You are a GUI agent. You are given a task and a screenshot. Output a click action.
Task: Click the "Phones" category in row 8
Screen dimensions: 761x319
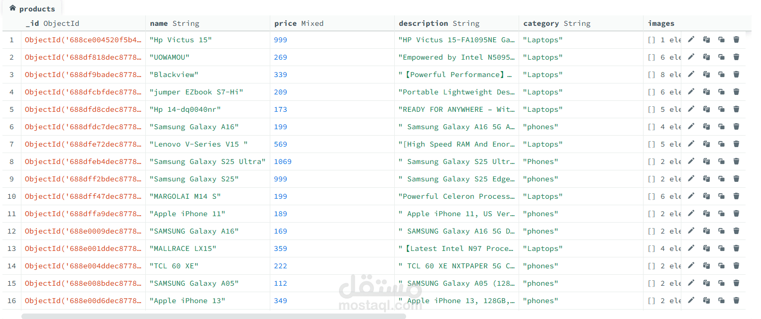[541, 161]
